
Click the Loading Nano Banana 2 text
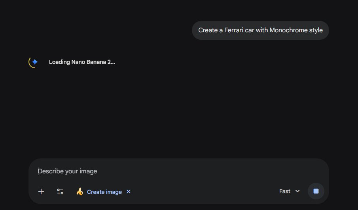(x=82, y=62)
